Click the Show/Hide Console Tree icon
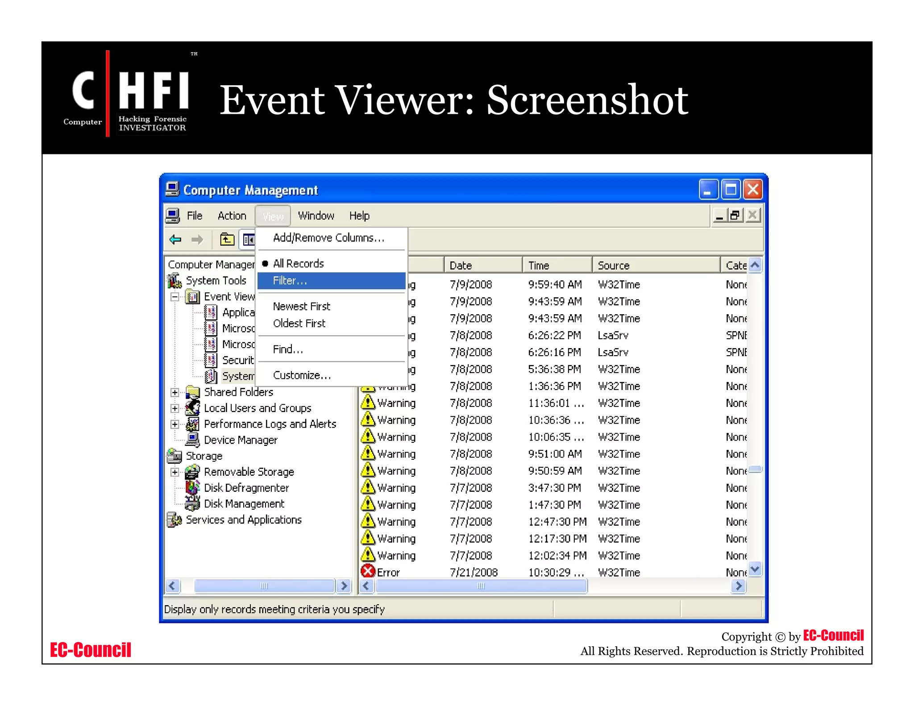This screenshot has height=706, width=914. 248,240
